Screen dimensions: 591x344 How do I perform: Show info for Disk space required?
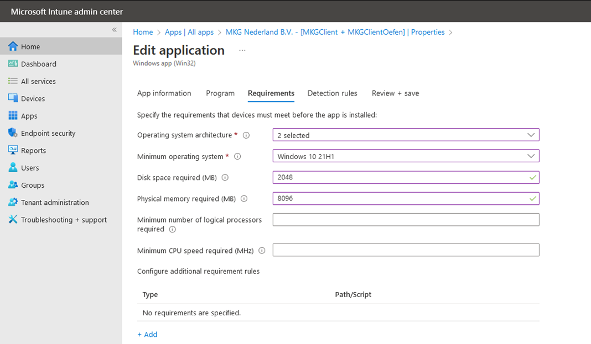225,177
